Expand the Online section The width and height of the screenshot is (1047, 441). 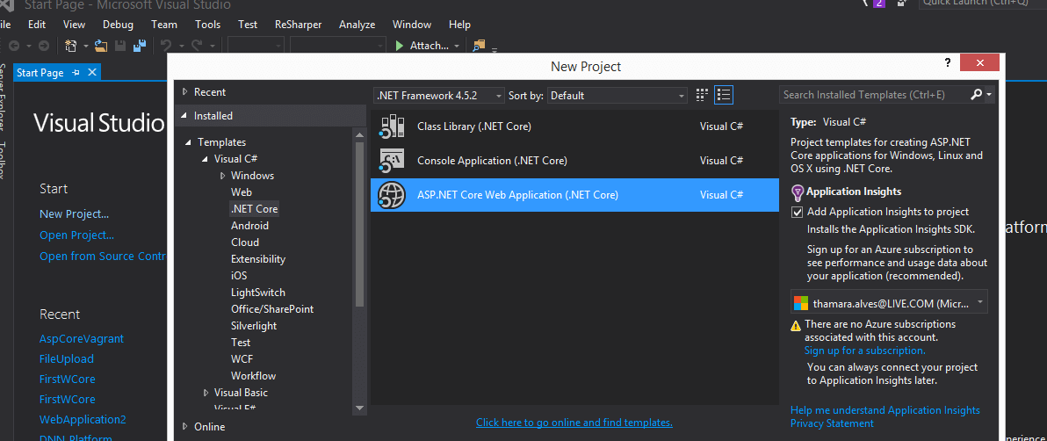click(185, 426)
